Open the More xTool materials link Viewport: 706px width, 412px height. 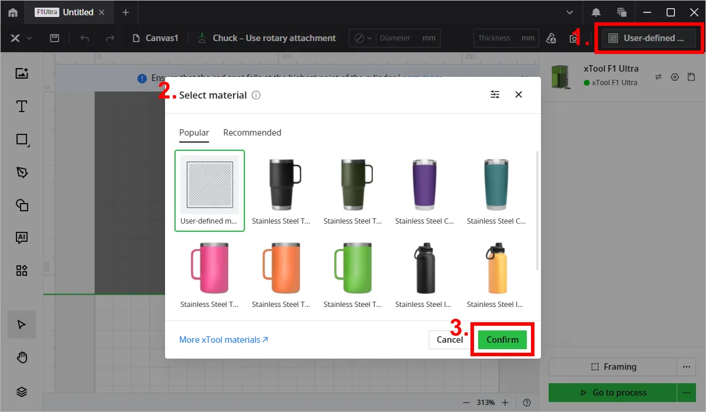224,340
